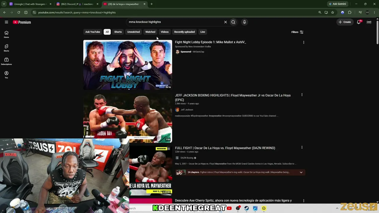Open FULL FIGHT Oscar De La Hoya title

tap(225, 148)
